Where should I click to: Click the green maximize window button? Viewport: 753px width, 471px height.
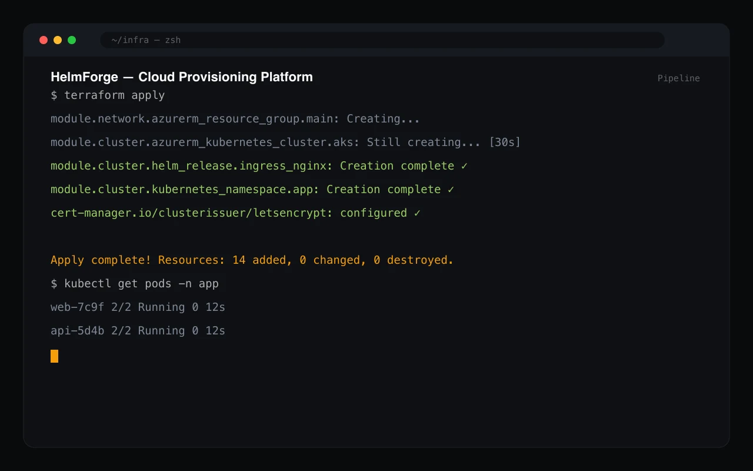[x=72, y=40]
